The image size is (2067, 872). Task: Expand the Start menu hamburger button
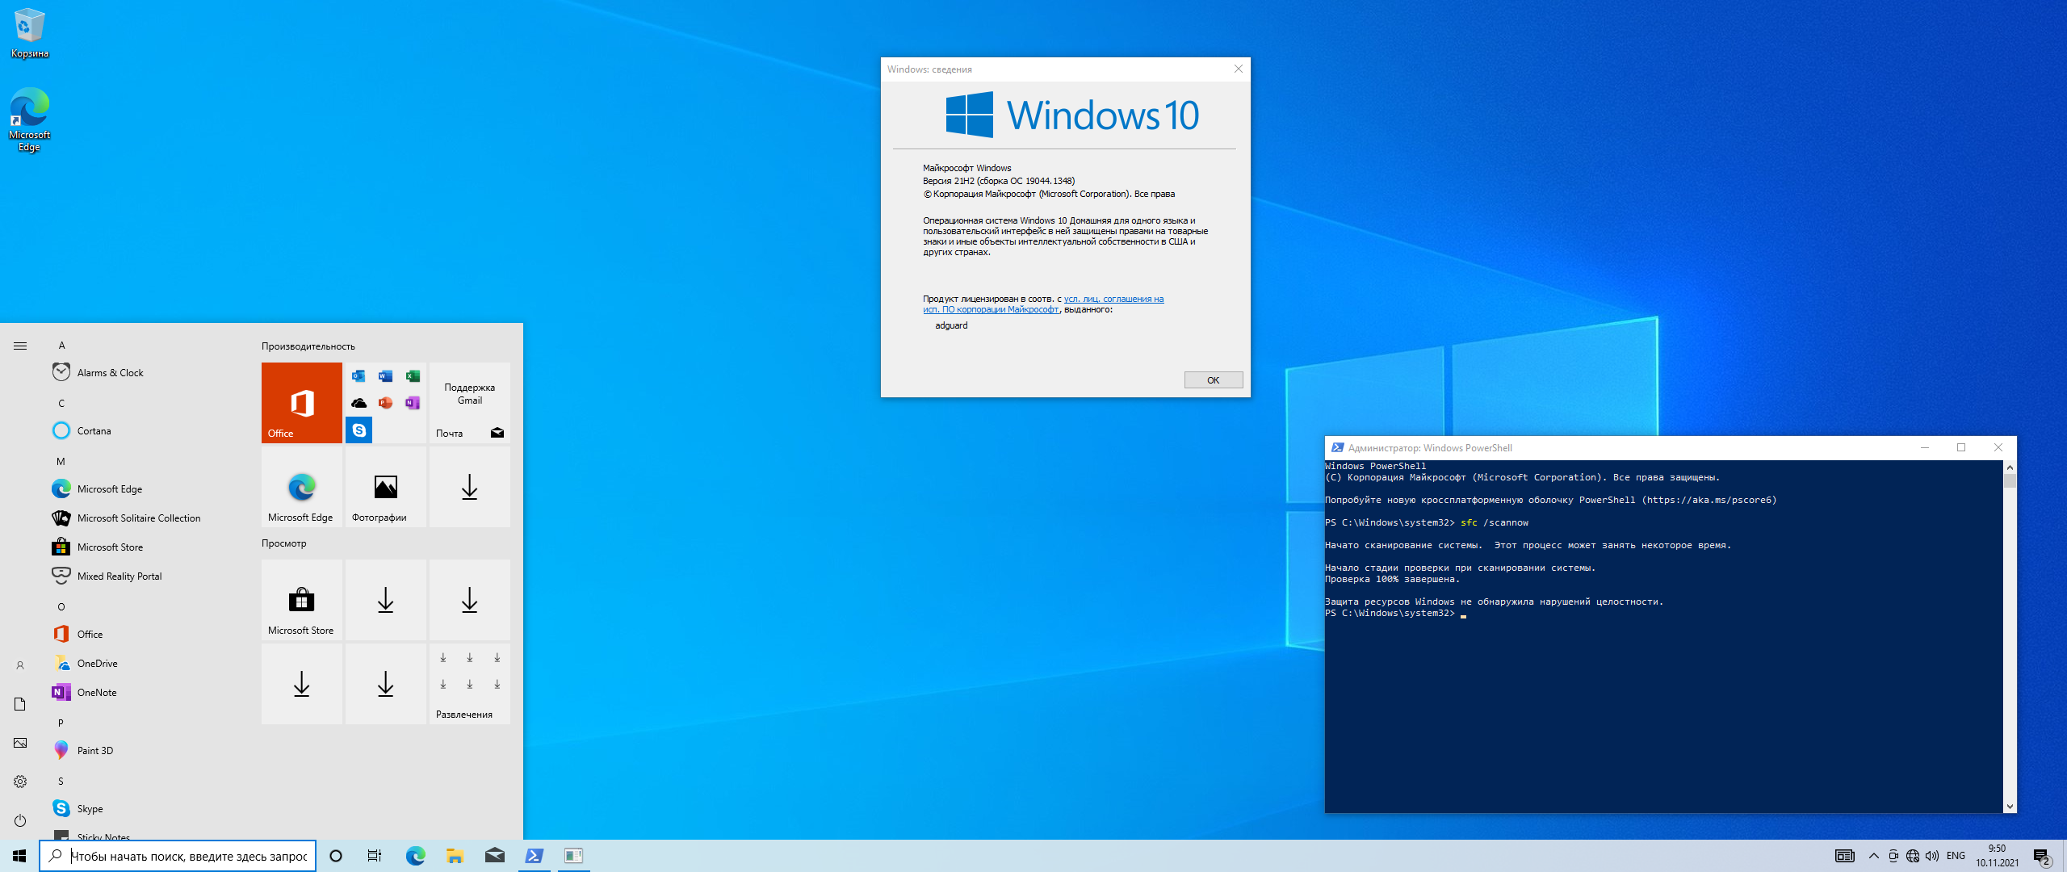coord(20,346)
